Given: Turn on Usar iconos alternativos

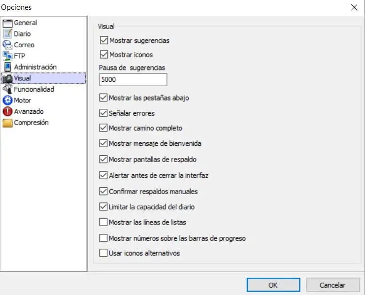Looking at the screenshot, I should (x=103, y=253).
